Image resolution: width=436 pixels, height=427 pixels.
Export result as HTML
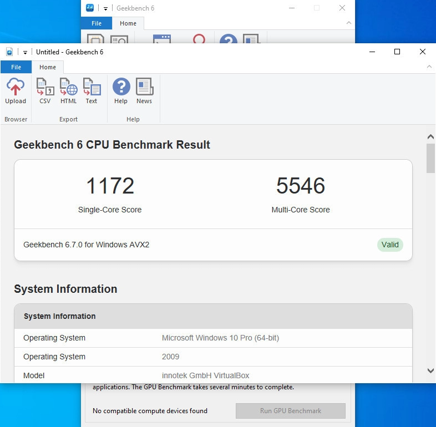(x=68, y=91)
